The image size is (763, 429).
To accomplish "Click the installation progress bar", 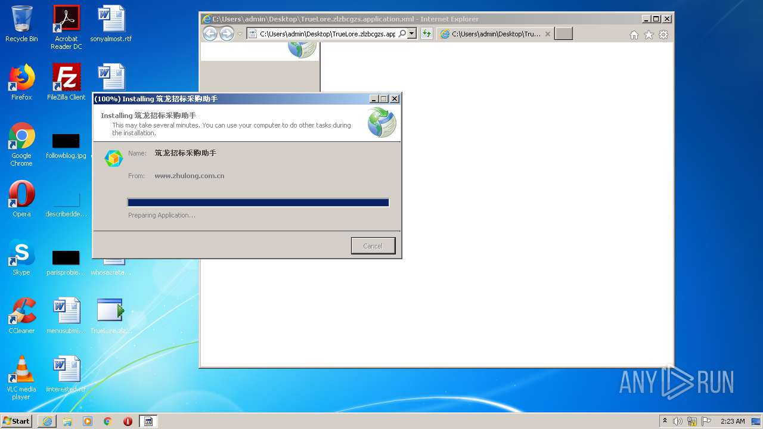I will coord(258,203).
